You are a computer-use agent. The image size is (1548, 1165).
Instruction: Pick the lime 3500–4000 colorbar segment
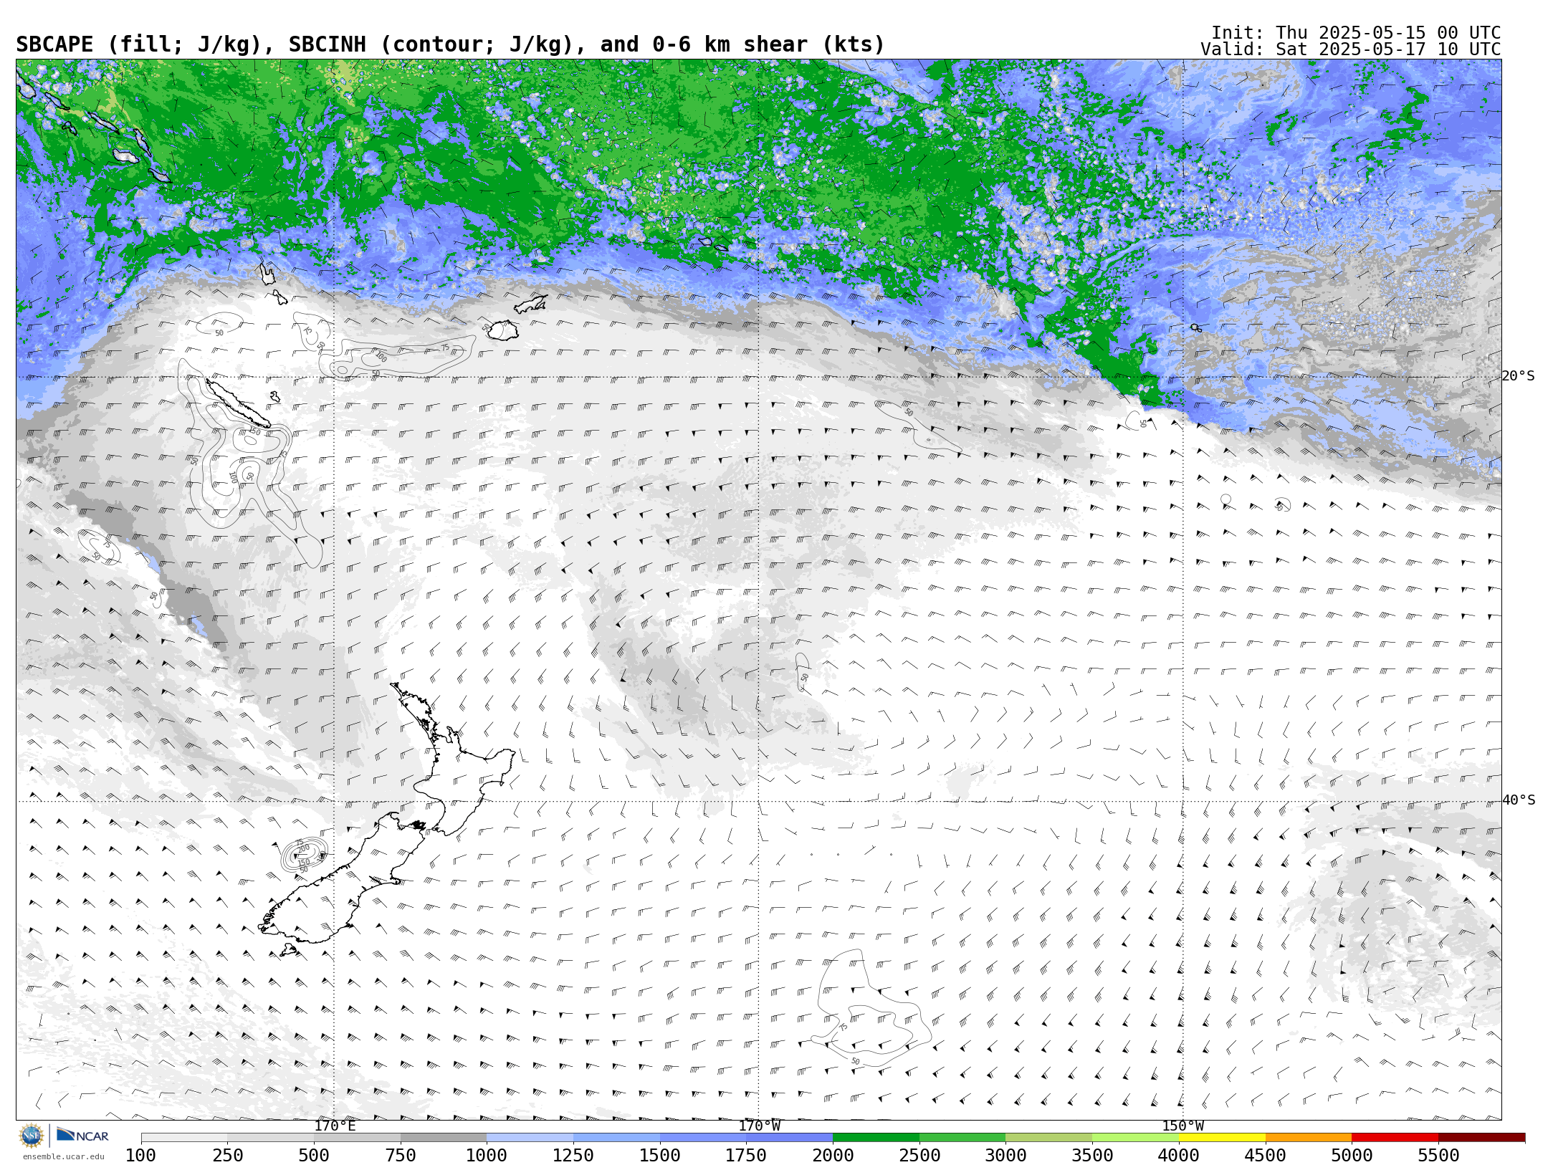click(1136, 1138)
